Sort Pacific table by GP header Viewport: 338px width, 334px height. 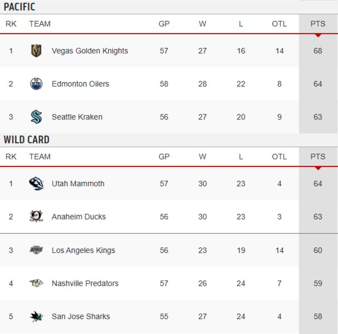(x=164, y=24)
